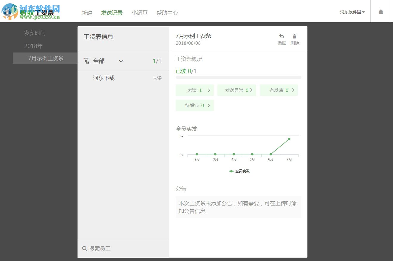This screenshot has height=261, width=393.
Task: Open the 帮助中心 menu item
Action: (x=167, y=13)
